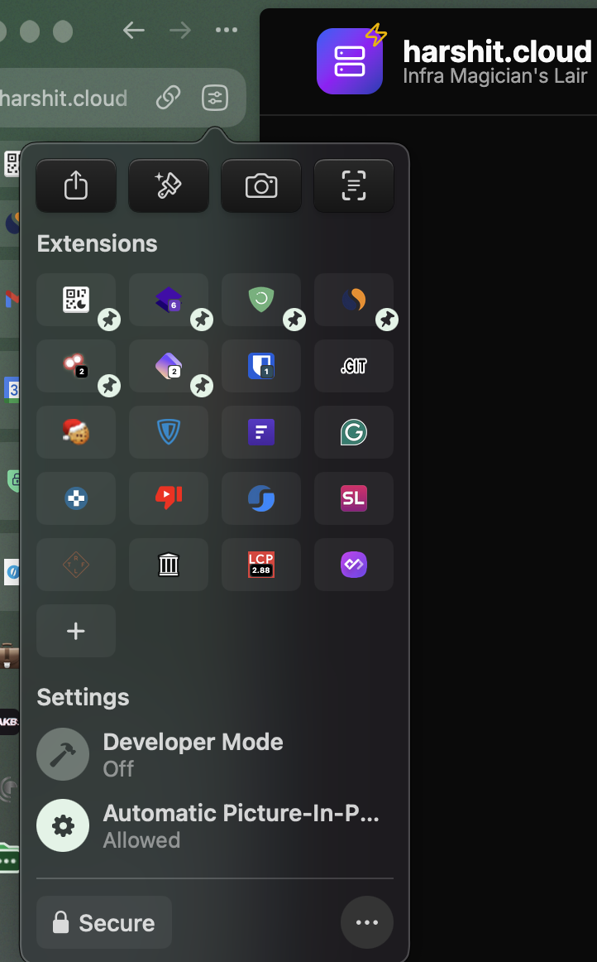Open the Grammarly green G extension
Viewport: 597px width, 962px height.
(354, 432)
